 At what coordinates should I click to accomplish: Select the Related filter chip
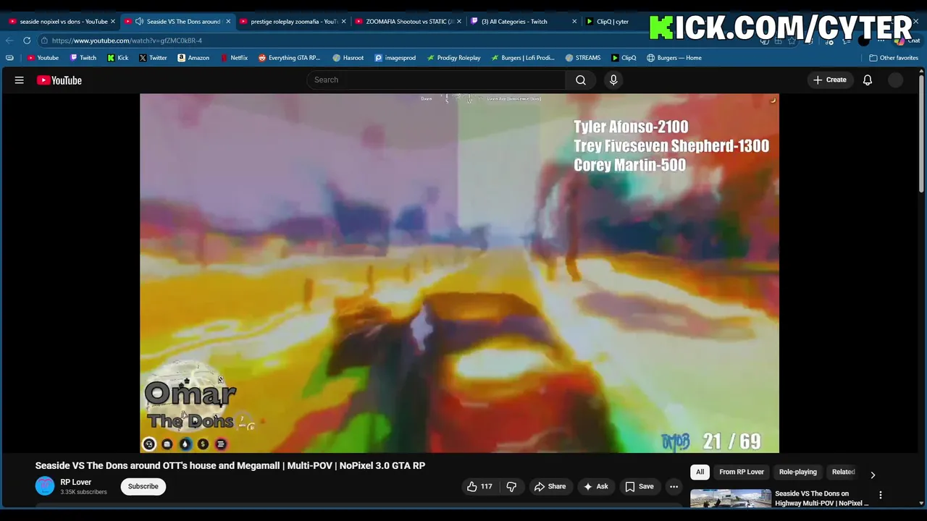(x=843, y=472)
